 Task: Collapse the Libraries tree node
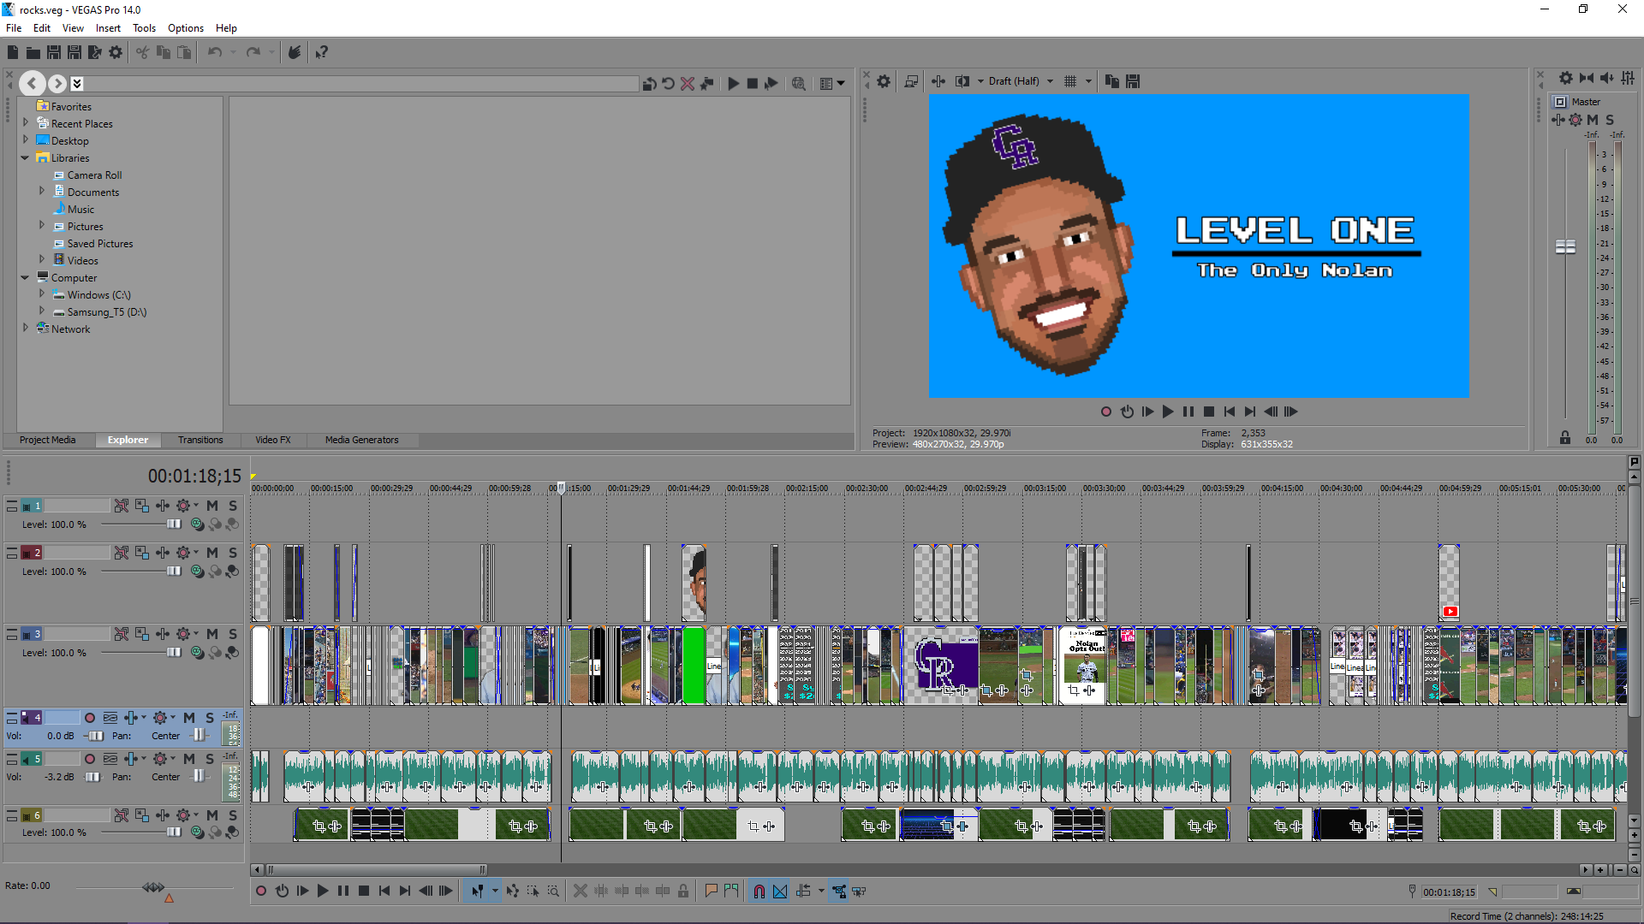coord(26,157)
